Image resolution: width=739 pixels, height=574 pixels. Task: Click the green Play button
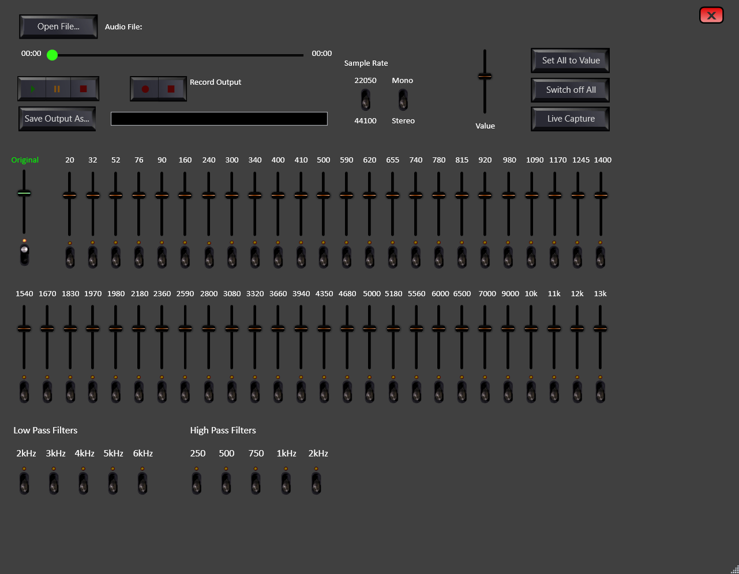(x=33, y=89)
